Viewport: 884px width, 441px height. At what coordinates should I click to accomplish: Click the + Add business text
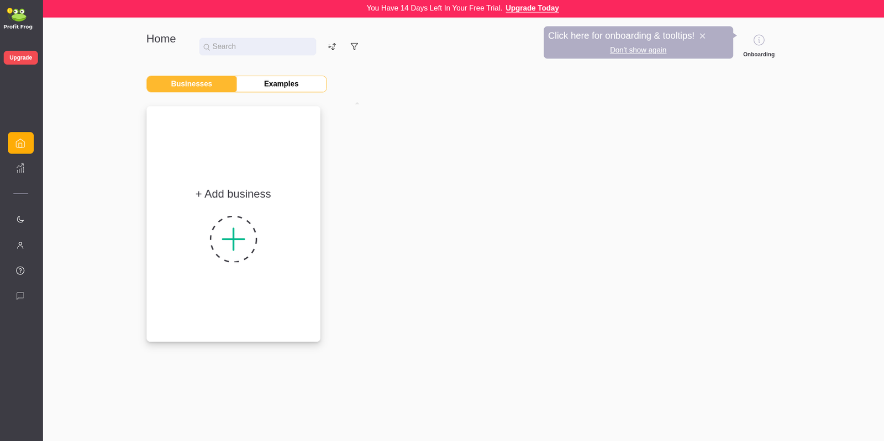[x=233, y=194]
